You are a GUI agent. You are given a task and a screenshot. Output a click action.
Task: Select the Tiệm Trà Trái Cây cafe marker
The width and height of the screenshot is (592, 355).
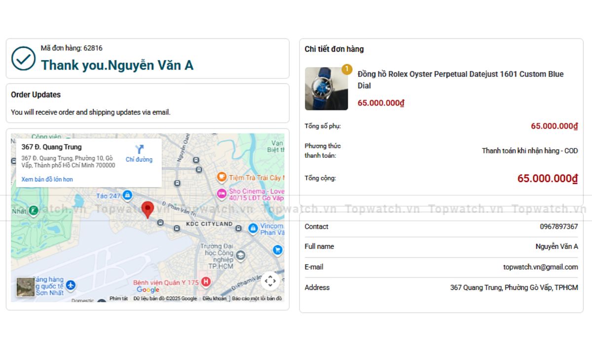point(222,177)
